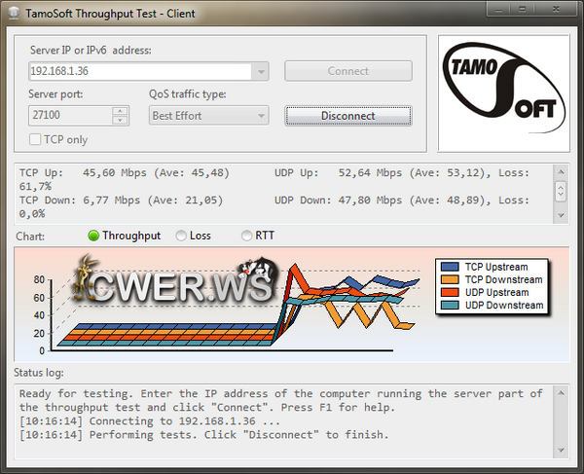Click the TamoSoft app icon in title bar

pos(14,14)
